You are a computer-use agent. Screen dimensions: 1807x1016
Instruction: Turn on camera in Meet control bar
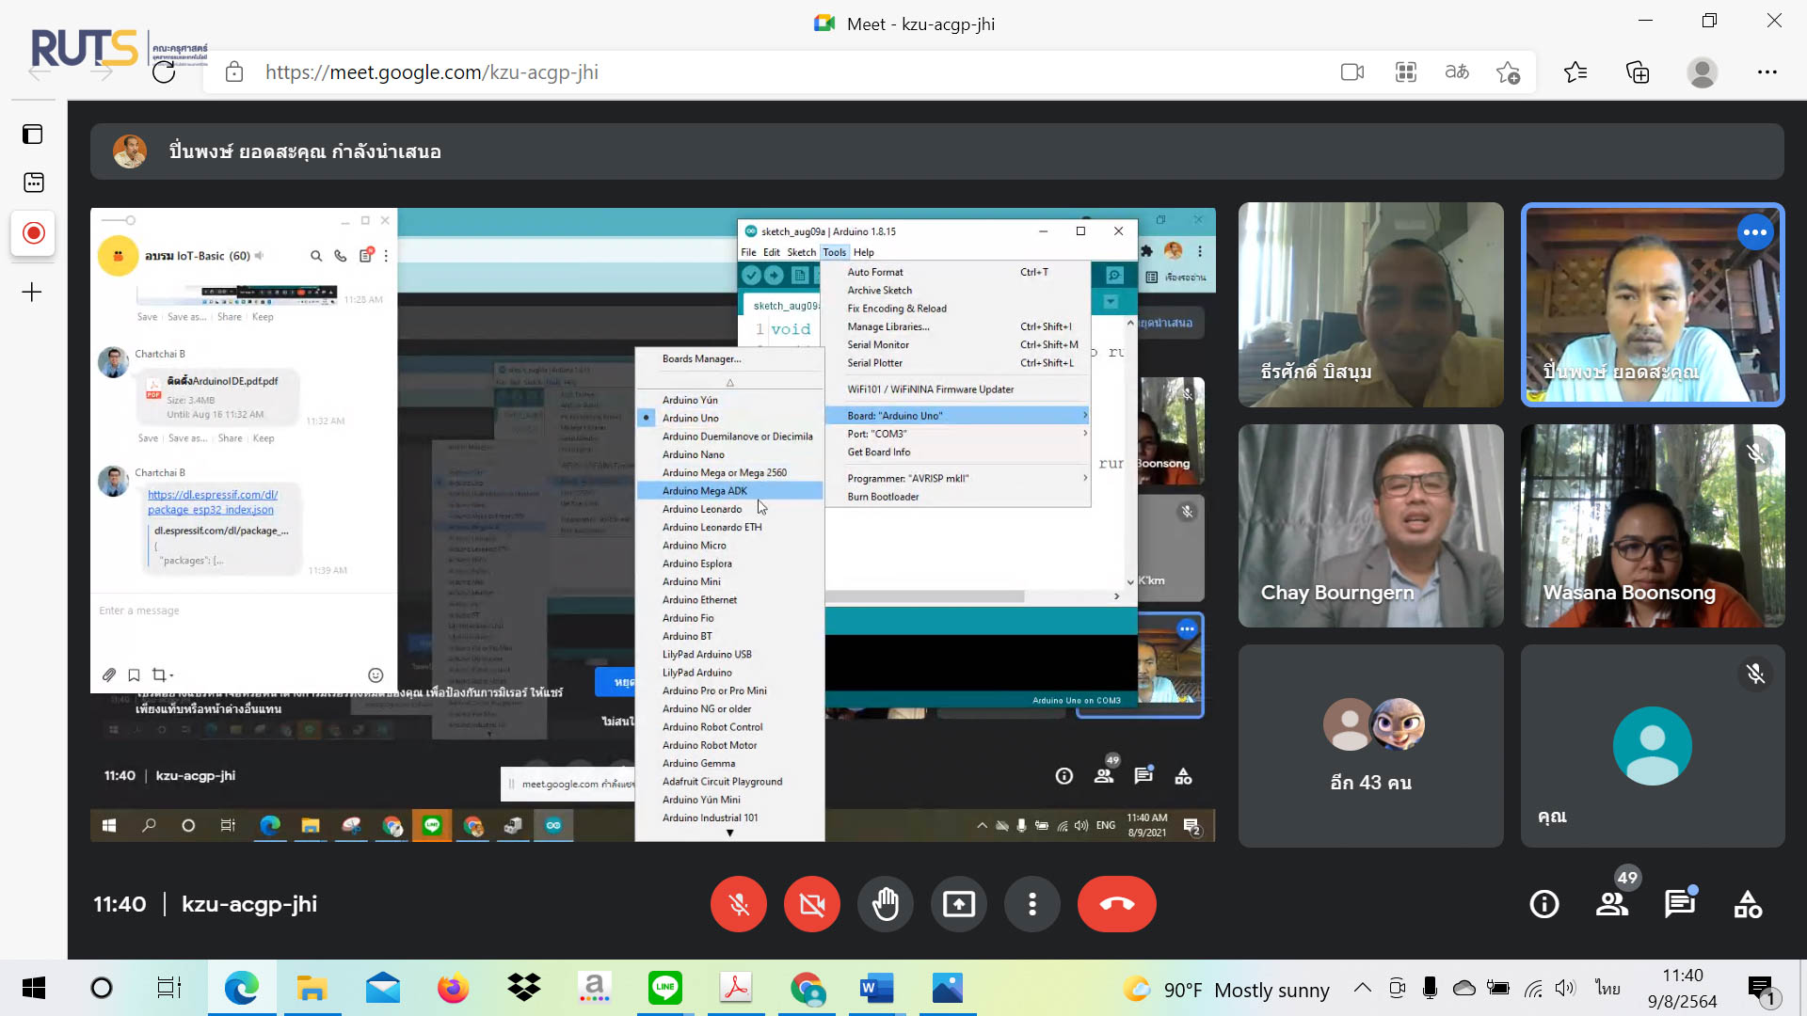coord(812,904)
